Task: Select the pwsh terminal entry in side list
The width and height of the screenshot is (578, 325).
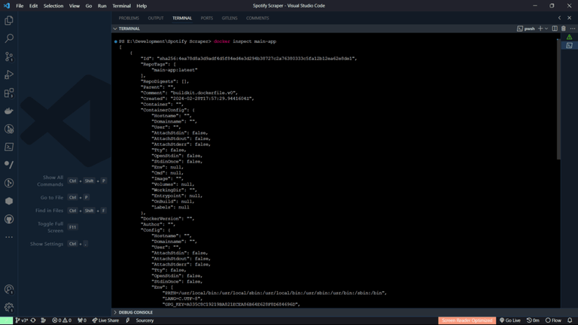Action: coord(569,46)
